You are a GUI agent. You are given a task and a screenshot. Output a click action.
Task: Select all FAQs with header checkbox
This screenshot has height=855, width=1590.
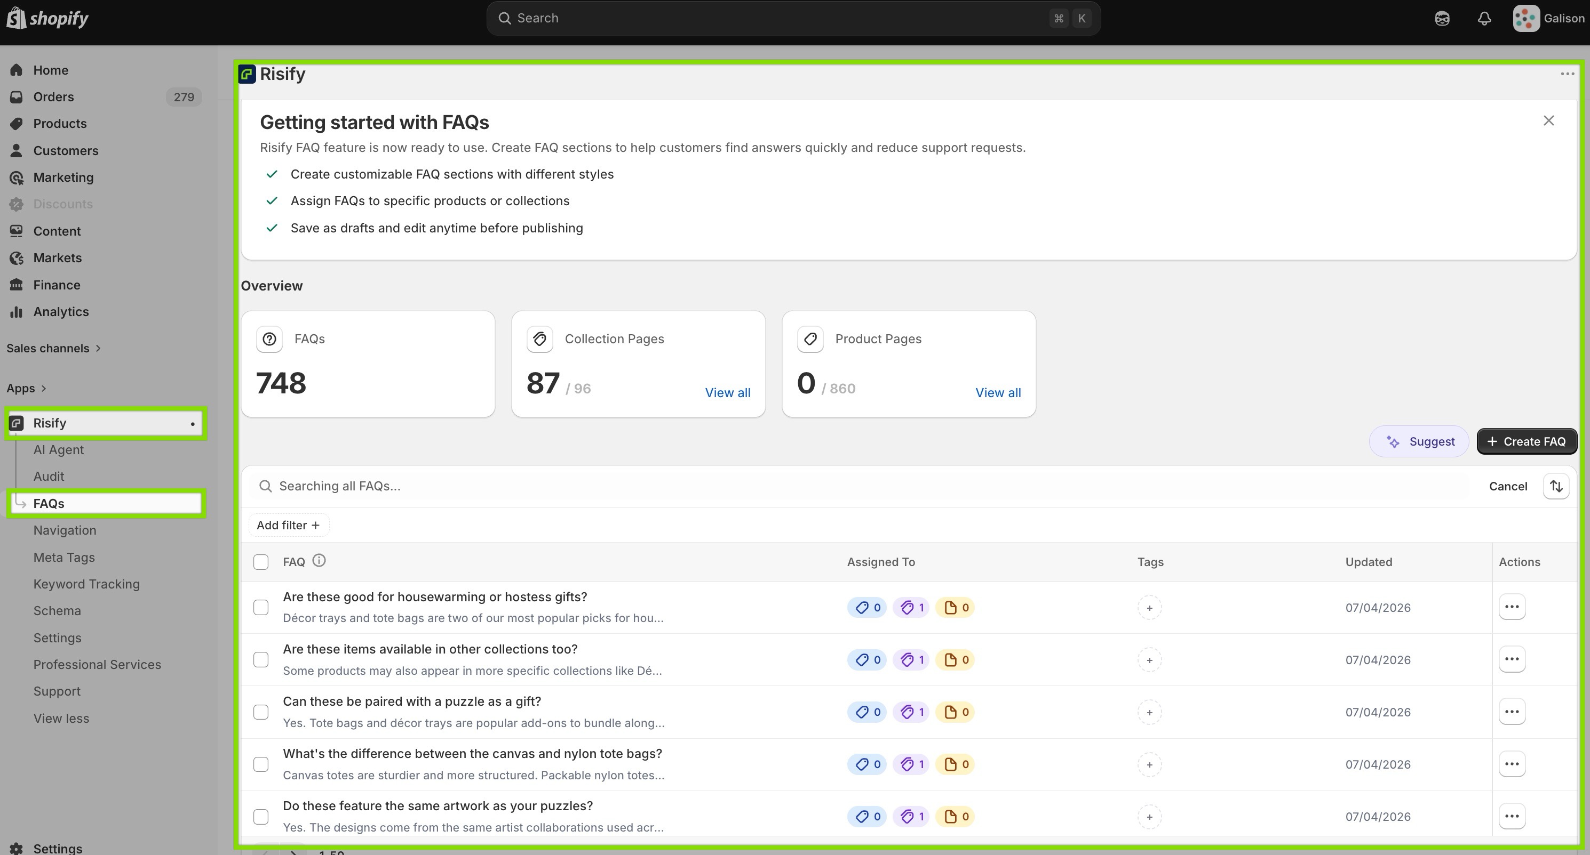click(261, 562)
